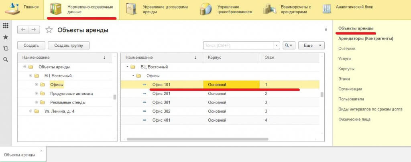Open Арендаторы (Контрагенты) link
411x162 pixels.
[x=366, y=38]
